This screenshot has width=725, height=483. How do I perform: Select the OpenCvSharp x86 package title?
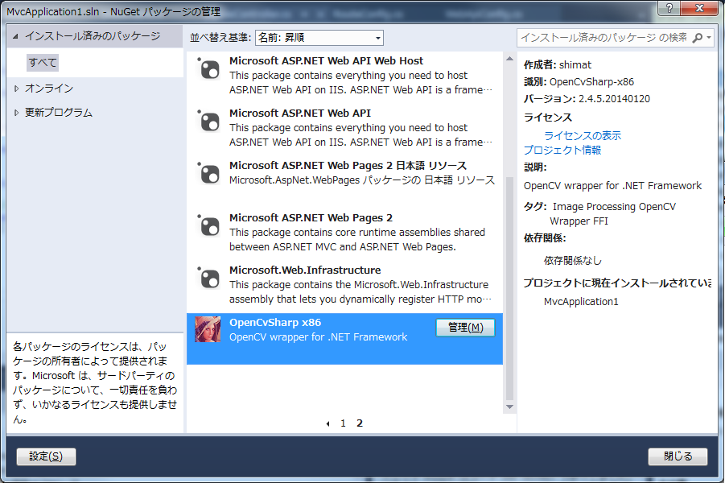(x=275, y=322)
